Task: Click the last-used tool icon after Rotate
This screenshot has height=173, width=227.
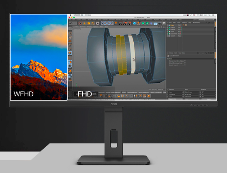Action: 97,23
